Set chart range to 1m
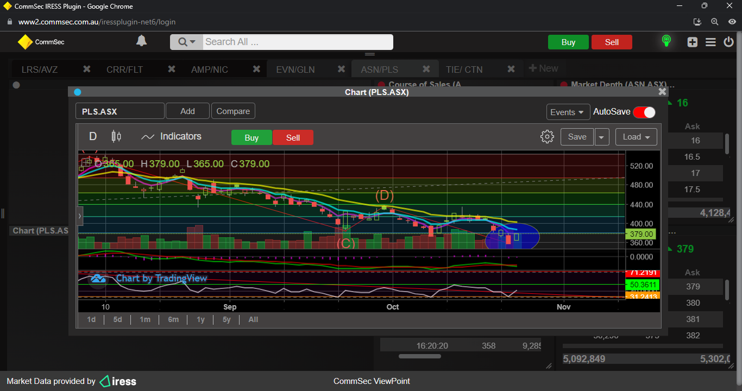Viewport: 742px width, 391px height. click(145, 319)
